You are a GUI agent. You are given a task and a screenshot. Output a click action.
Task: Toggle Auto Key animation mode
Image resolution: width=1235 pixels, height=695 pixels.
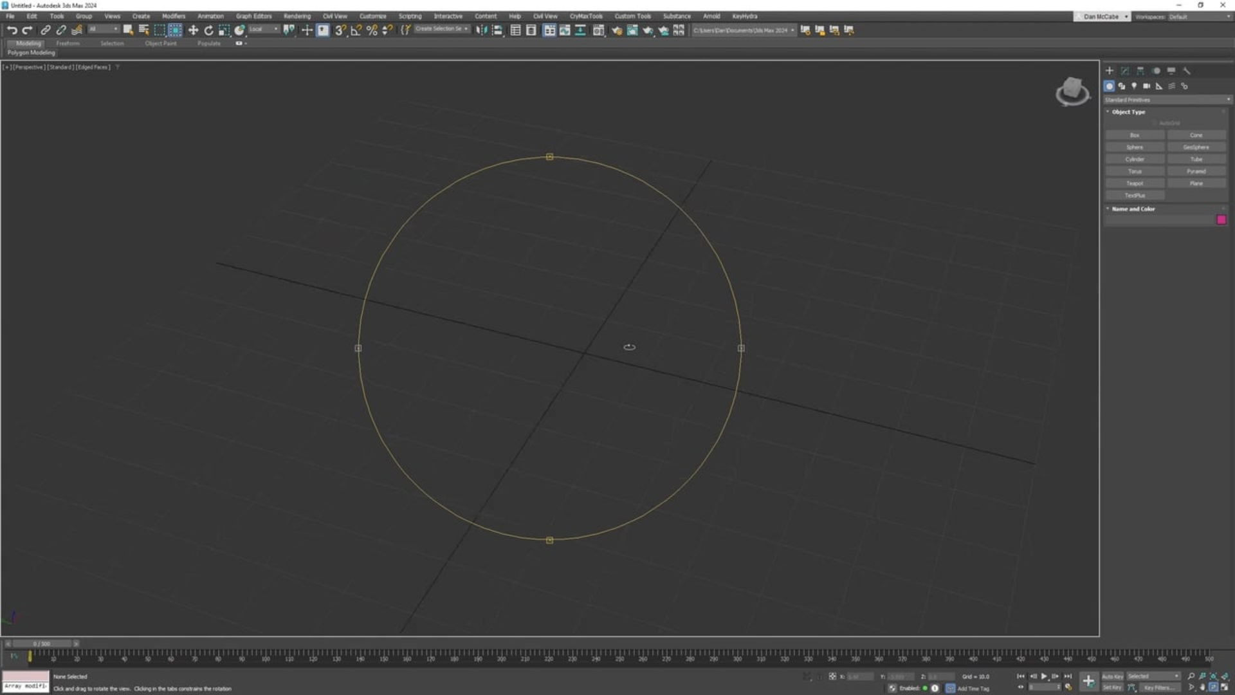click(x=1112, y=676)
